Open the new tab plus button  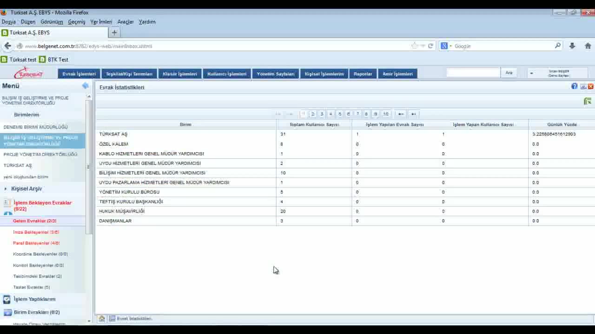(x=114, y=32)
